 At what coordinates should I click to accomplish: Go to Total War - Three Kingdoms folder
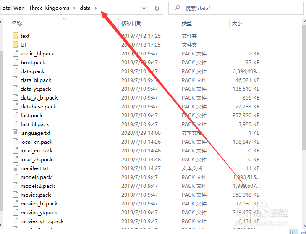[34, 8]
